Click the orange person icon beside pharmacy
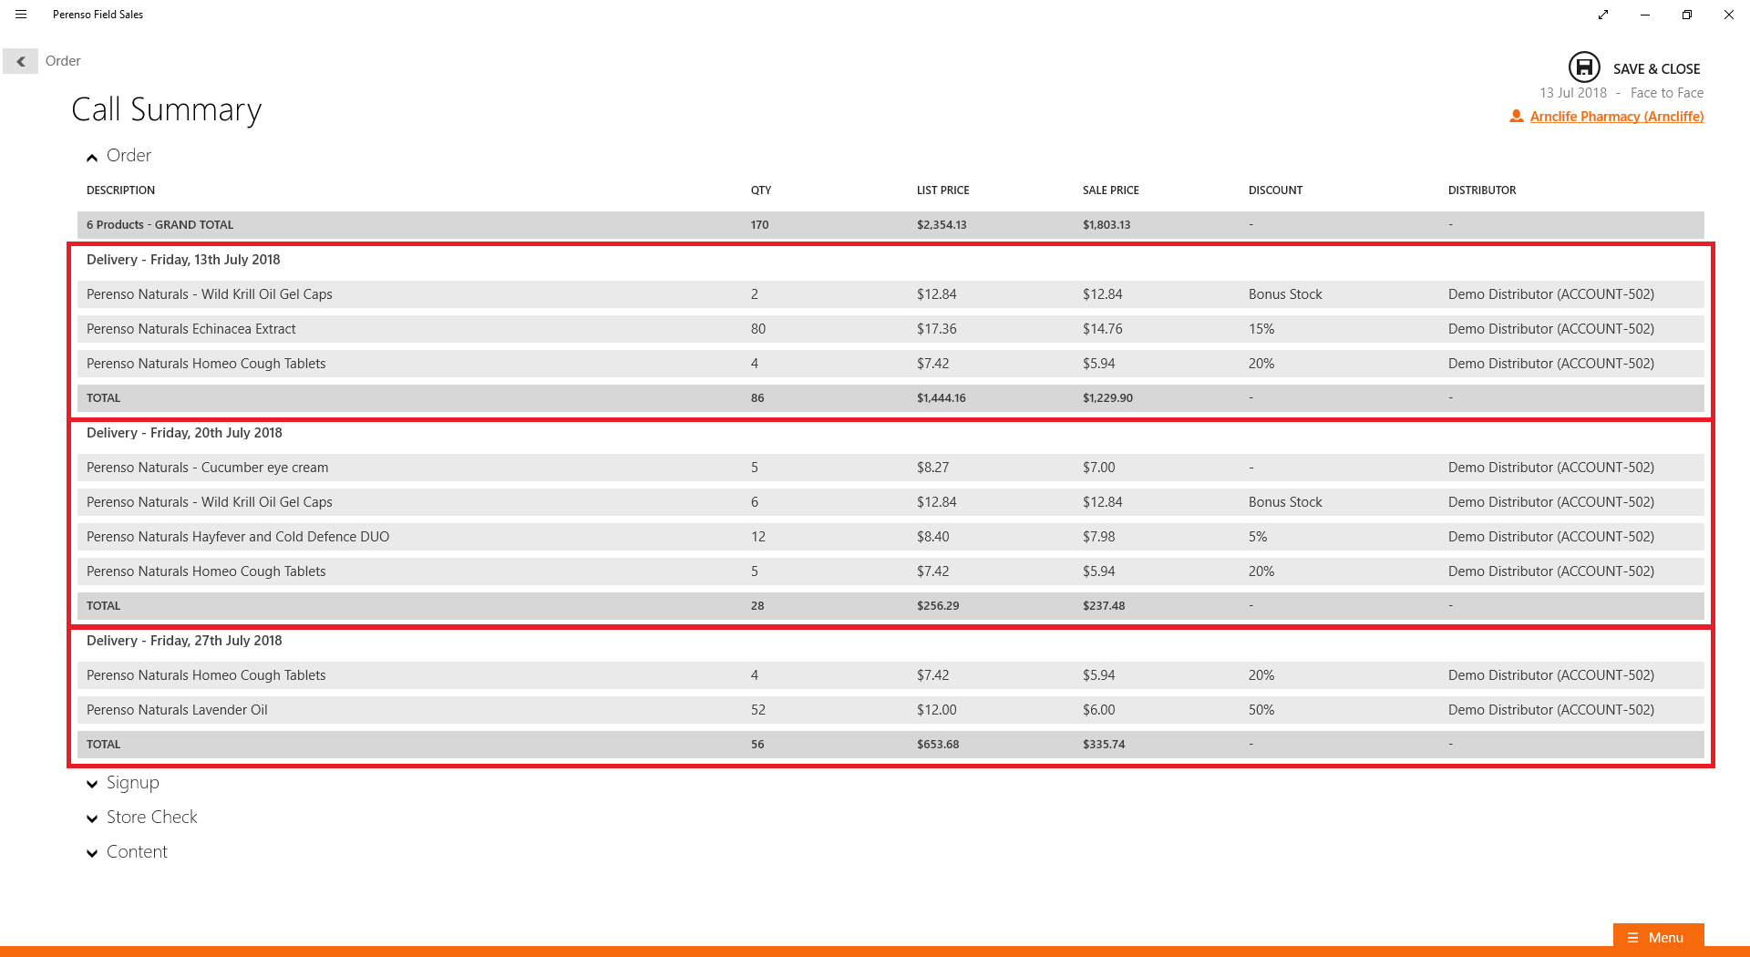 click(x=1517, y=117)
